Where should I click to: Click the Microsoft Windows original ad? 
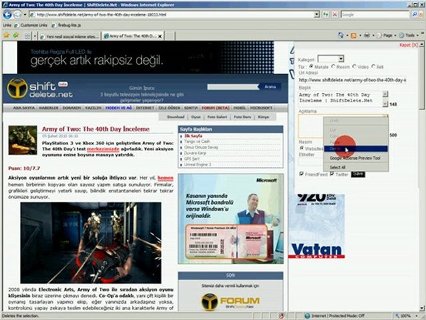point(231,219)
